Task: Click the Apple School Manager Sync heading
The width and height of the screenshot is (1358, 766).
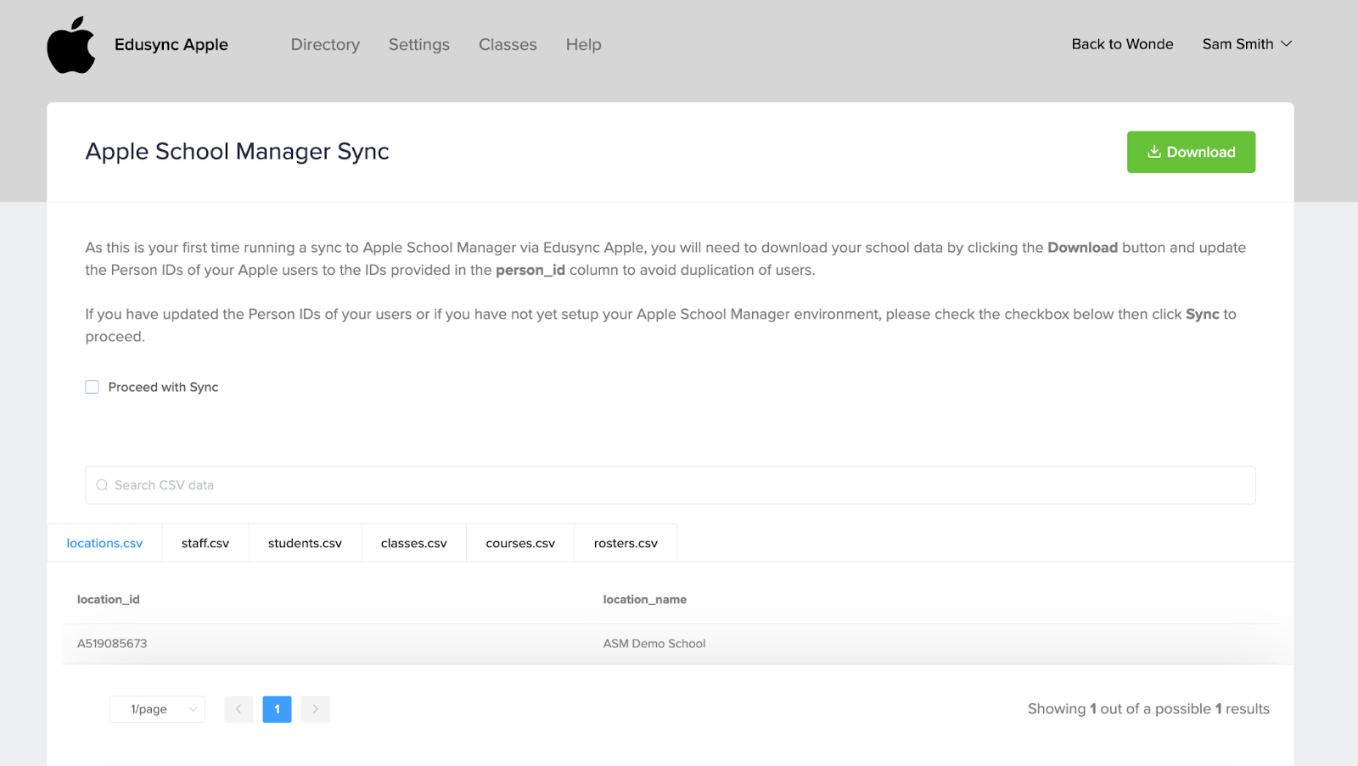Action: coord(238,151)
